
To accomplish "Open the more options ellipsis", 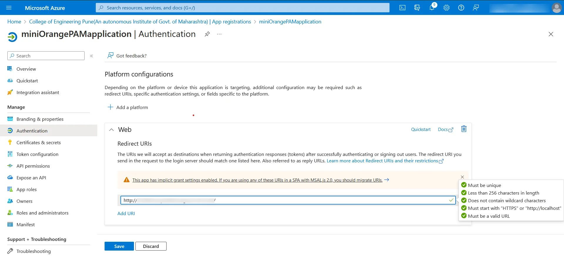I will 219,34.
